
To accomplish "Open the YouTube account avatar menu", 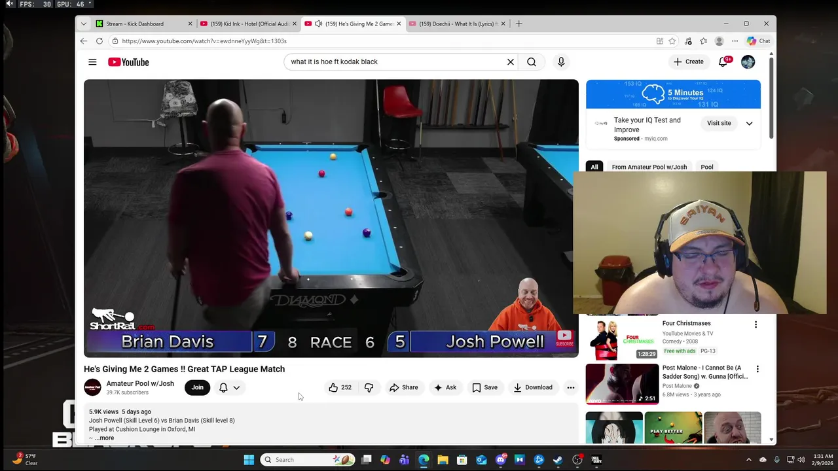I will 748,62.
